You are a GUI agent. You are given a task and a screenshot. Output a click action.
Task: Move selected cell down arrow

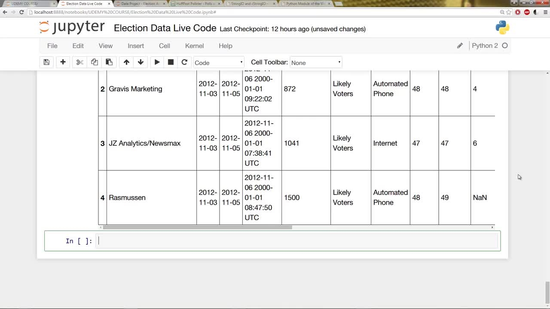coord(141,62)
